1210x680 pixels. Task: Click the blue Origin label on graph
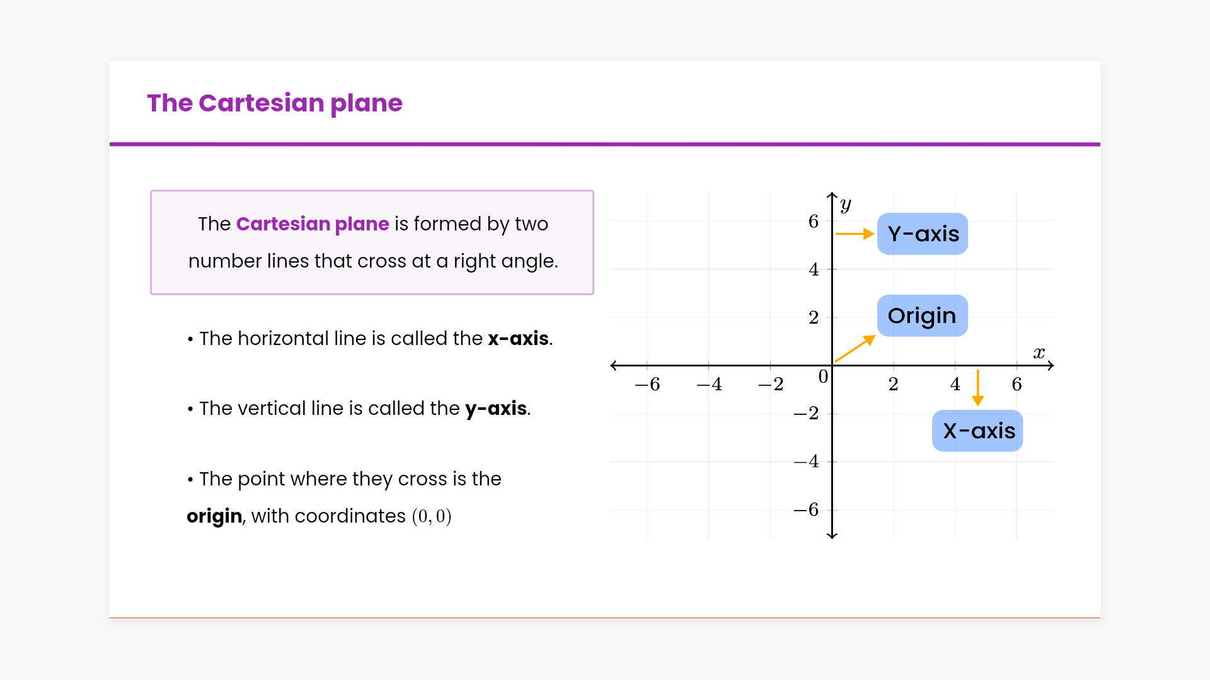[x=922, y=315]
